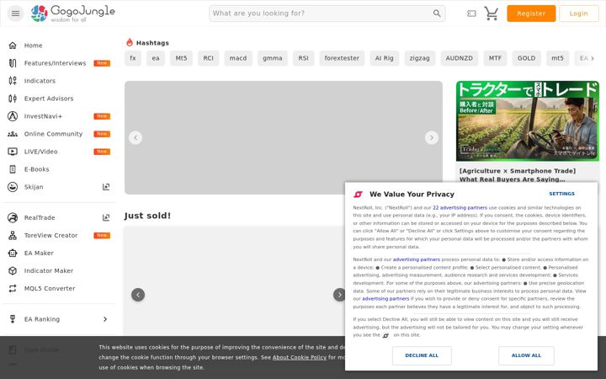Click the Indicators sidebar icon
Screen dimensions: 606x379
[13, 81]
